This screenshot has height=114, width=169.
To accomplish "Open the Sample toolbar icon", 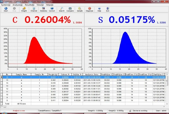I will (80, 9).
